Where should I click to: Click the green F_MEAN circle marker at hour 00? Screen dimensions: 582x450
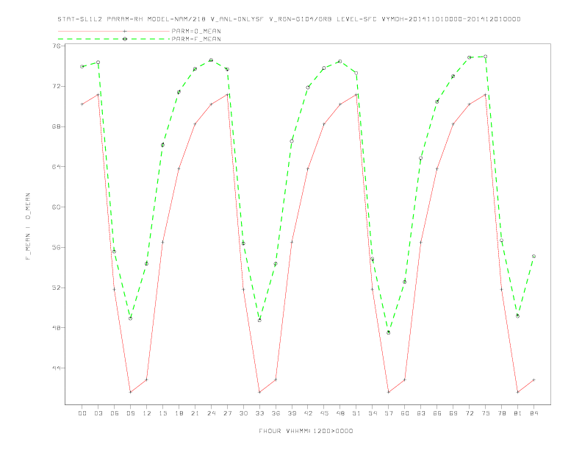(x=82, y=66)
